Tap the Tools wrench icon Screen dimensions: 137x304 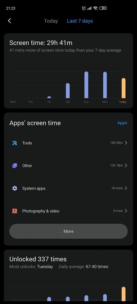pos(15,143)
